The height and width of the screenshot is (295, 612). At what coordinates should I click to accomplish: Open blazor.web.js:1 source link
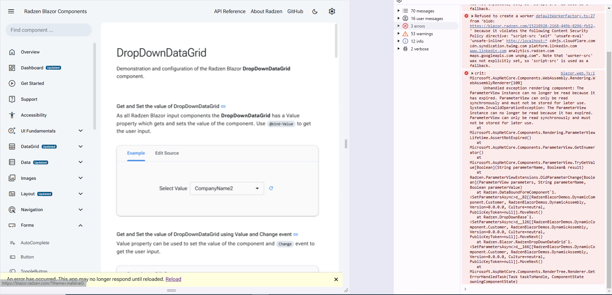(578, 73)
